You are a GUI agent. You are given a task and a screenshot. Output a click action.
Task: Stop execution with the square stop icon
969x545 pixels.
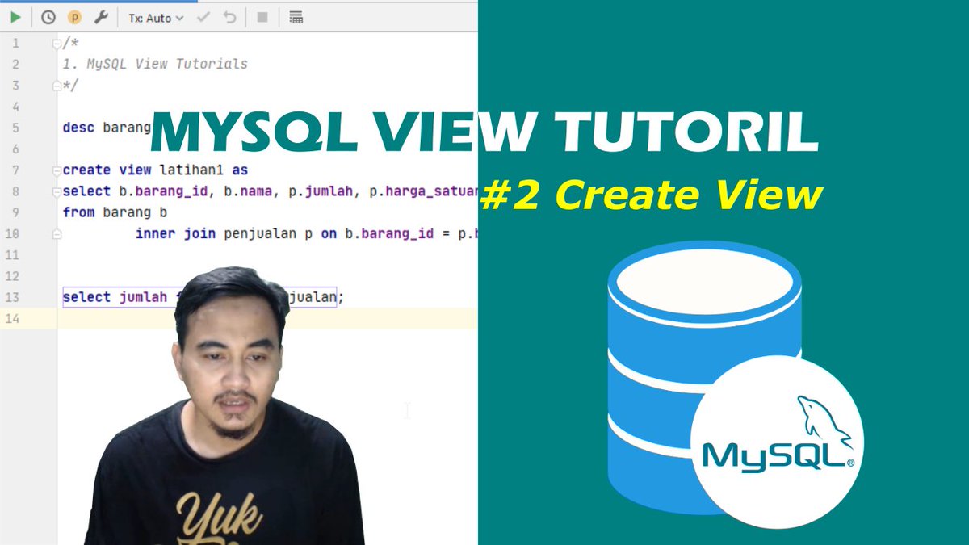point(262,17)
